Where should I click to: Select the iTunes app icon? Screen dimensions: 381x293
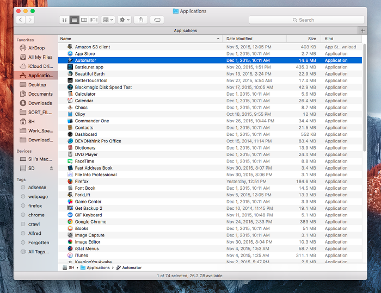(70, 255)
